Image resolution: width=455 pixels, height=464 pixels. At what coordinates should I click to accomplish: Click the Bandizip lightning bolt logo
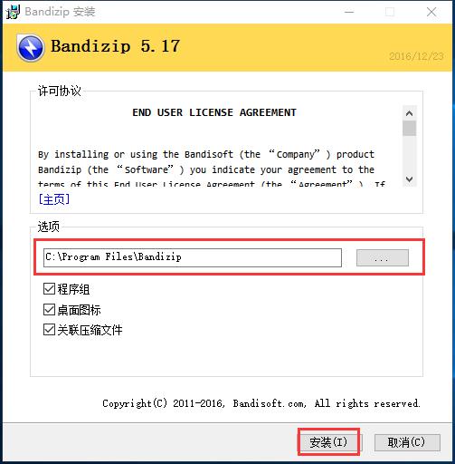click(31, 48)
